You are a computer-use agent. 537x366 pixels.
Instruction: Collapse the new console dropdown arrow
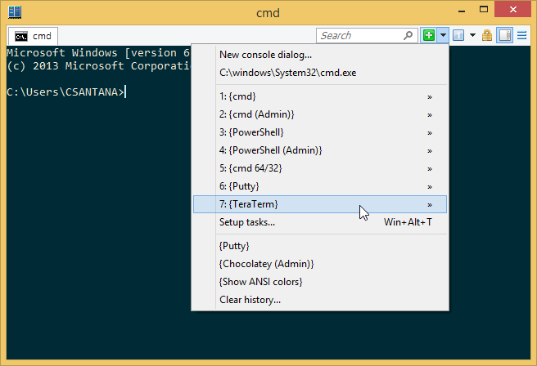442,35
